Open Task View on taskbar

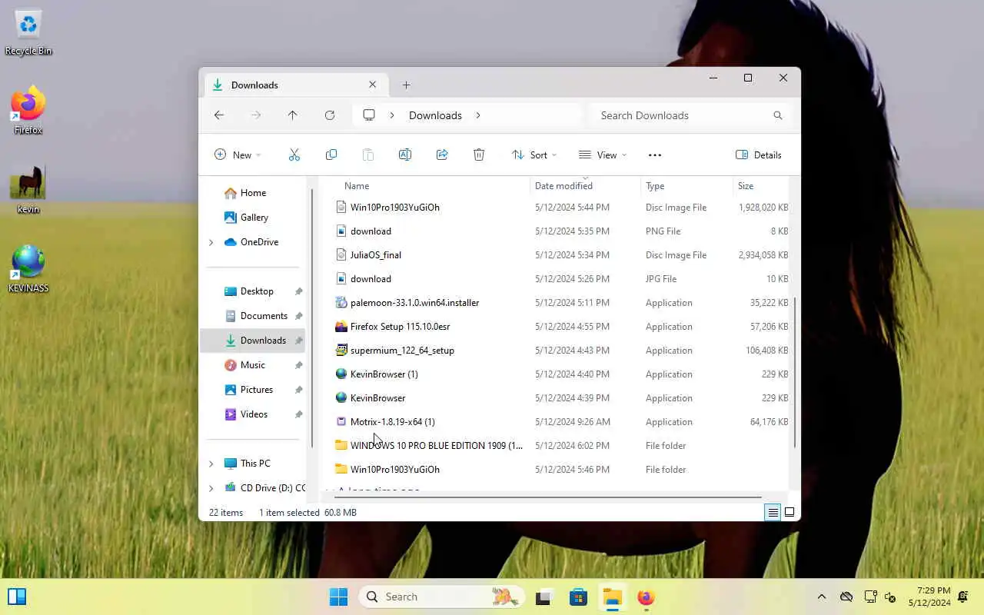click(x=545, y=597)
